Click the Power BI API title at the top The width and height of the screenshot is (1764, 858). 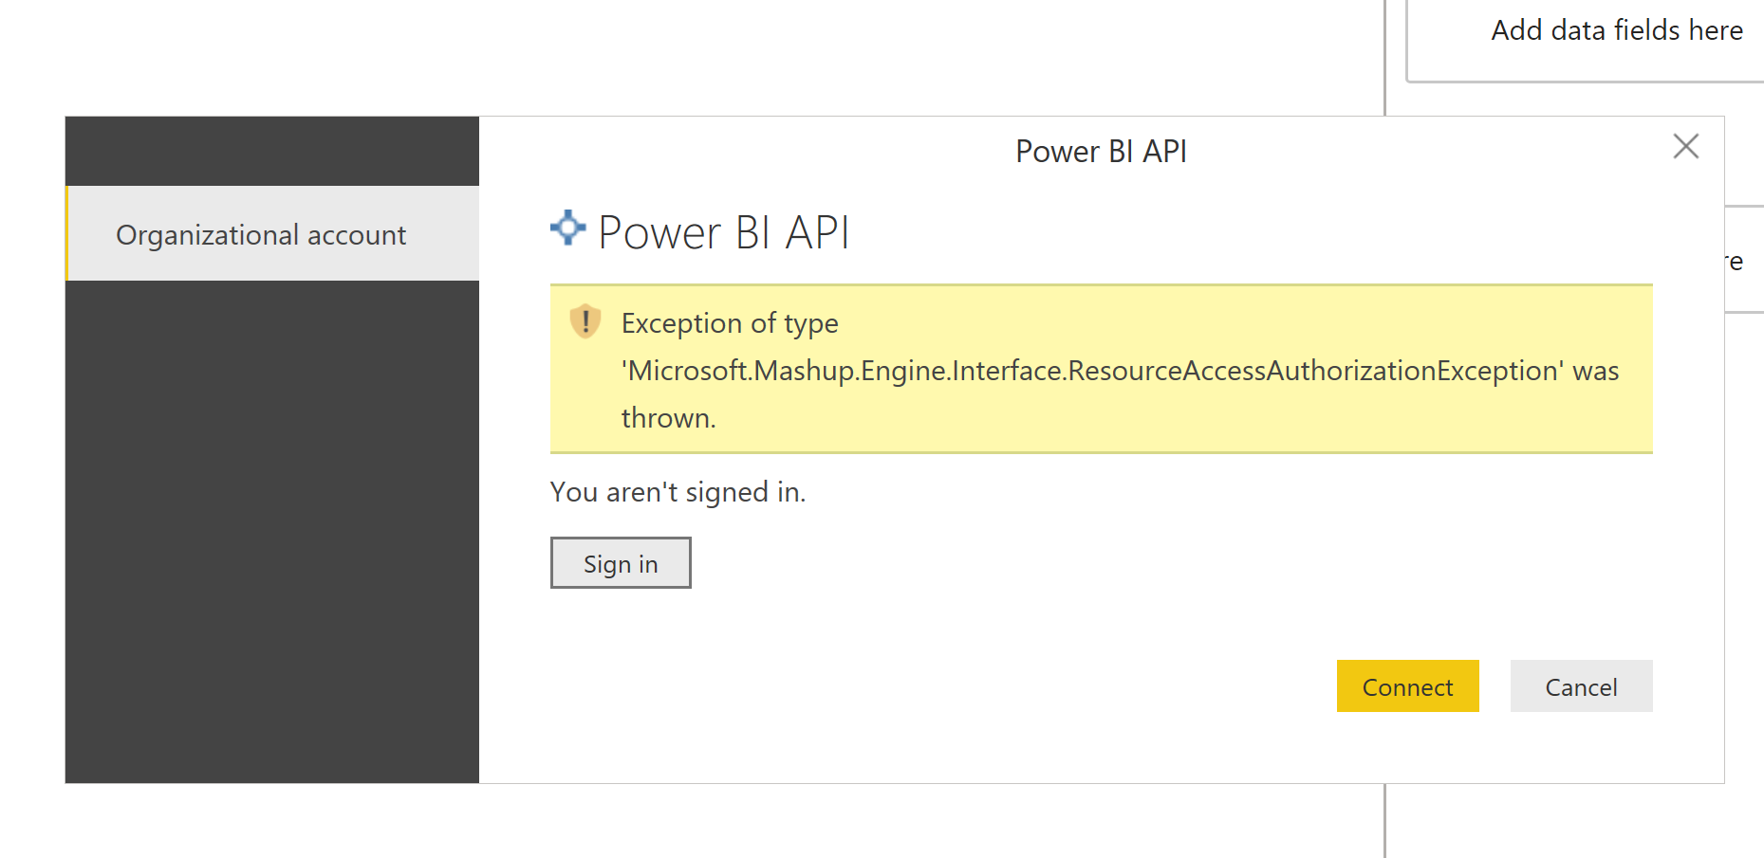click(x=1102, y=151)
